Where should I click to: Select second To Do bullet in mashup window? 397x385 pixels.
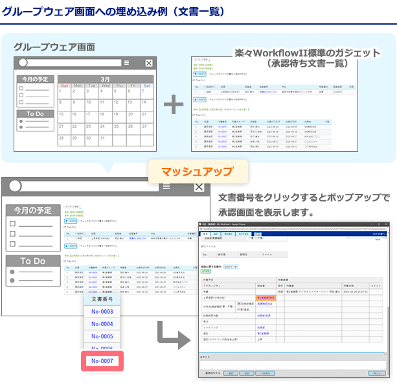point(12,280)
